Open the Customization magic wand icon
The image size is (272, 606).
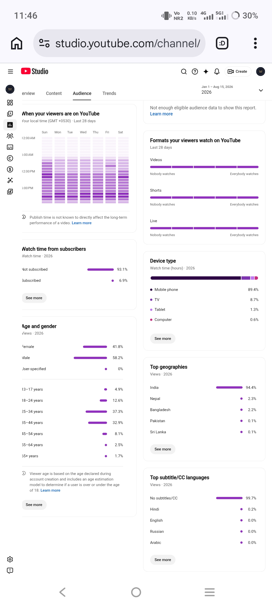point(10,180)
